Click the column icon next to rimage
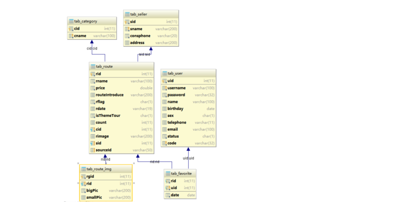Image resolution: width=401 pixels, height=202 pixels. [93, 136]
